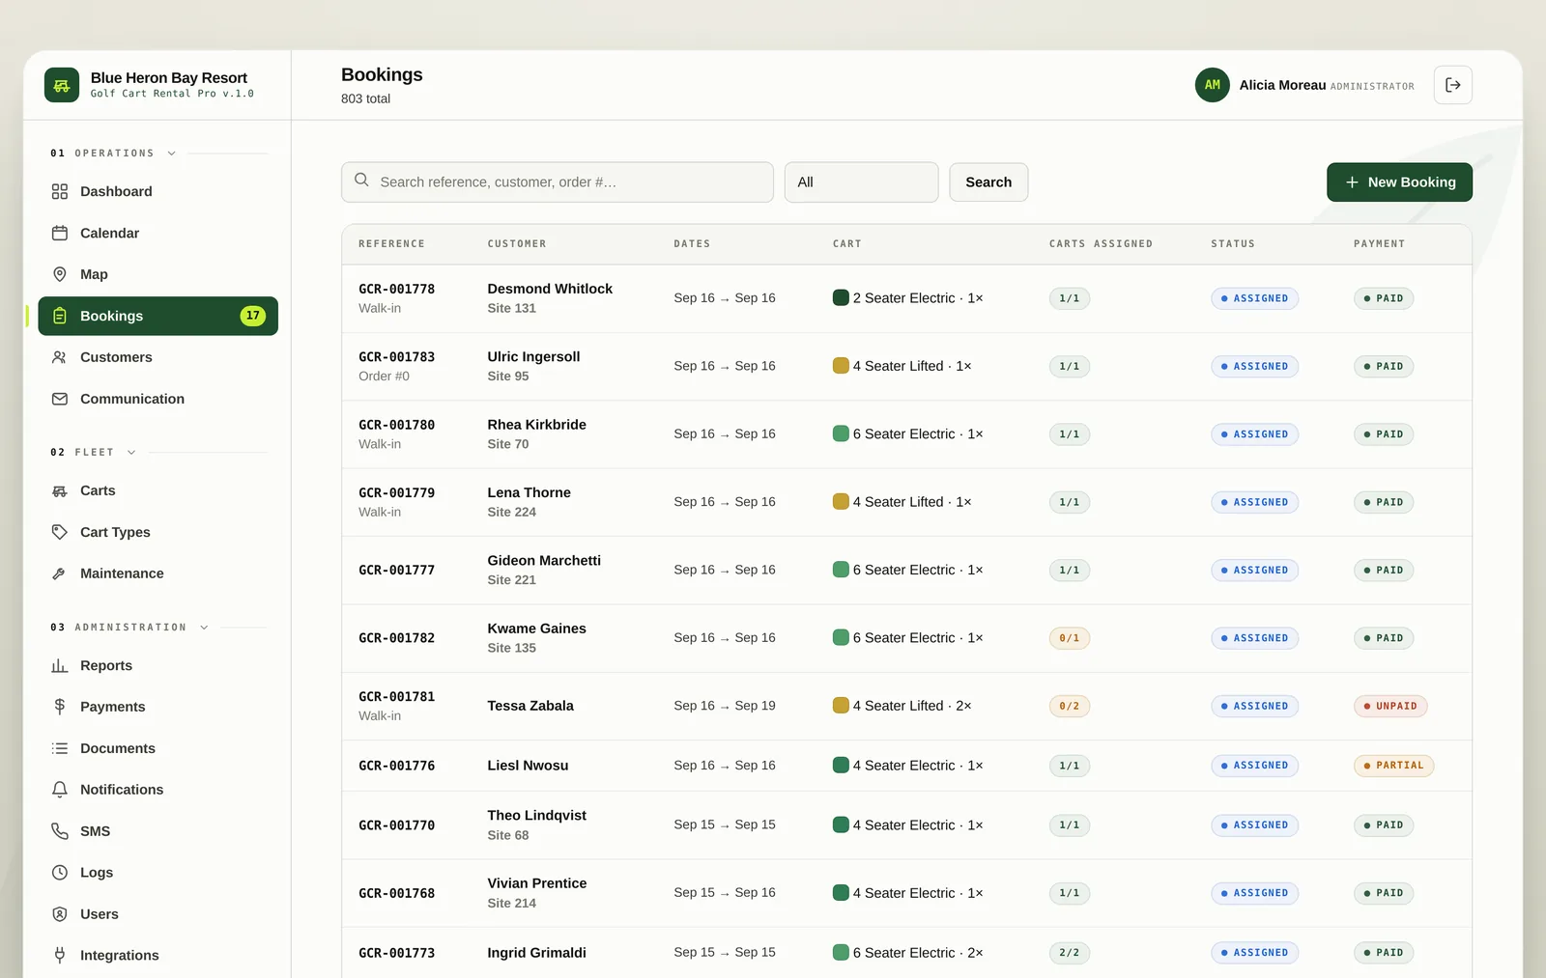Click 4 Seater Electric cell for Liesl Nwosu
Viewport: 1546px width, 978px height.
tap(908, 766)
